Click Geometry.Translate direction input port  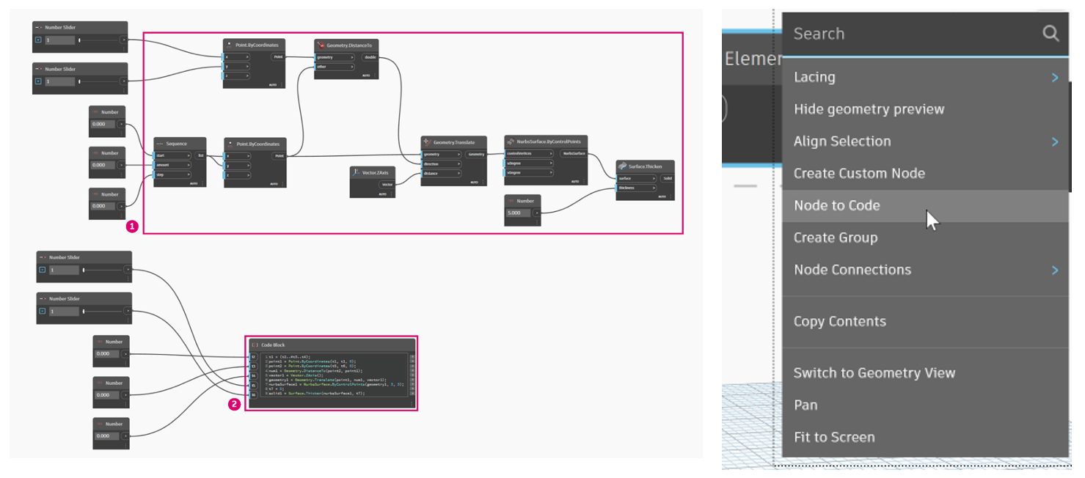tap(442, 164)
